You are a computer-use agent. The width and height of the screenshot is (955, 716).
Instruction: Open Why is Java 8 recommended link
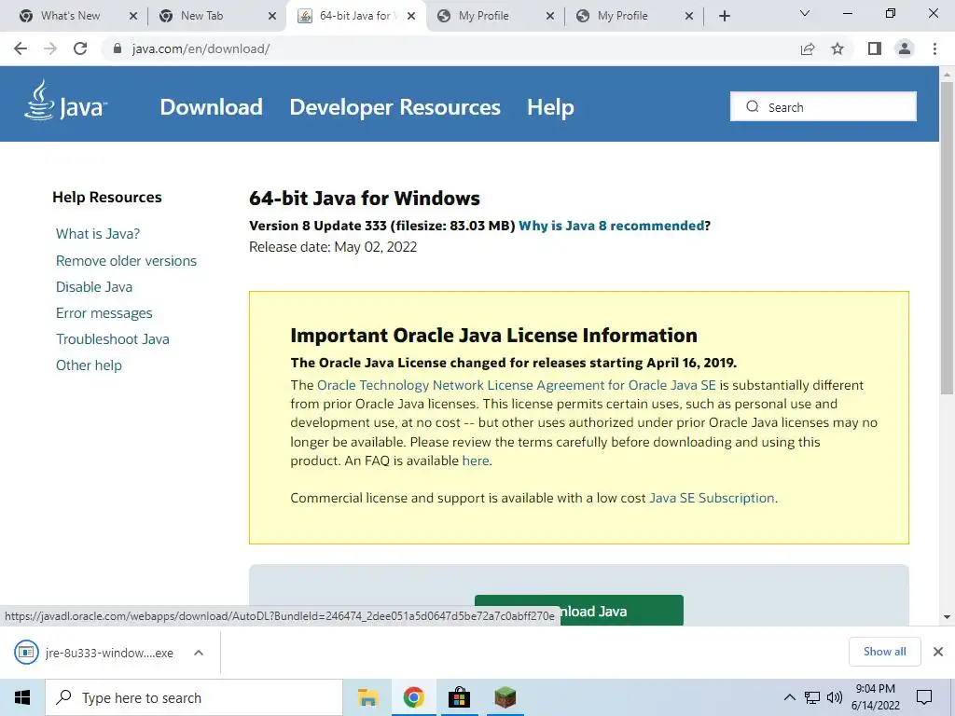click(611, 226)
